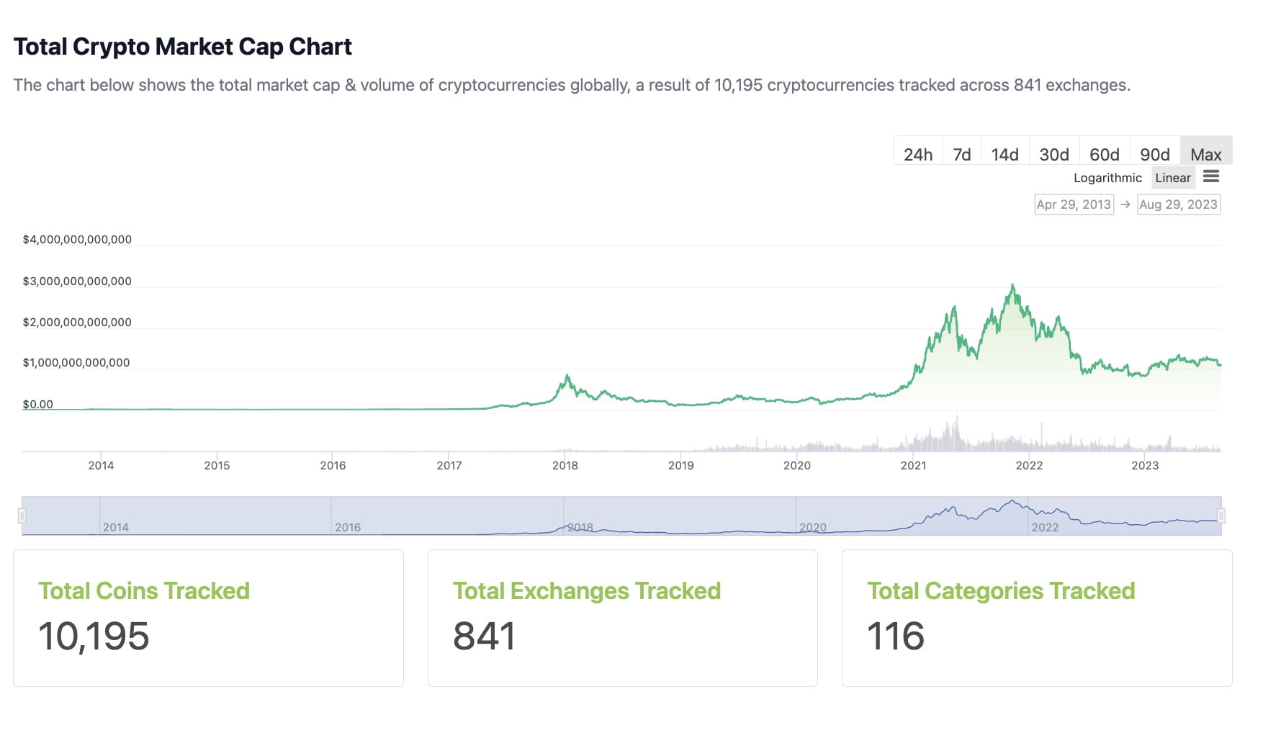Select the 30d time range

(1053, 153)
